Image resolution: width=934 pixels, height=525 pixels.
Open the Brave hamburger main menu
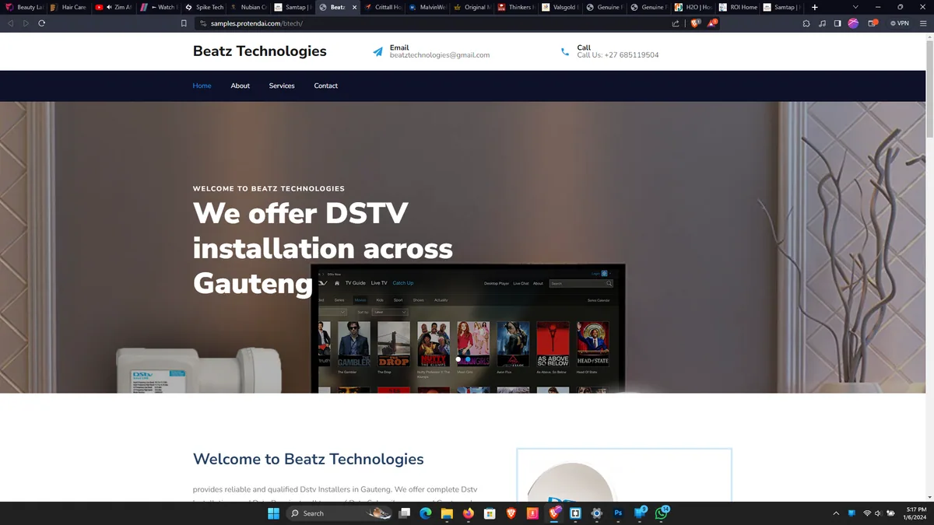(923, 23)
